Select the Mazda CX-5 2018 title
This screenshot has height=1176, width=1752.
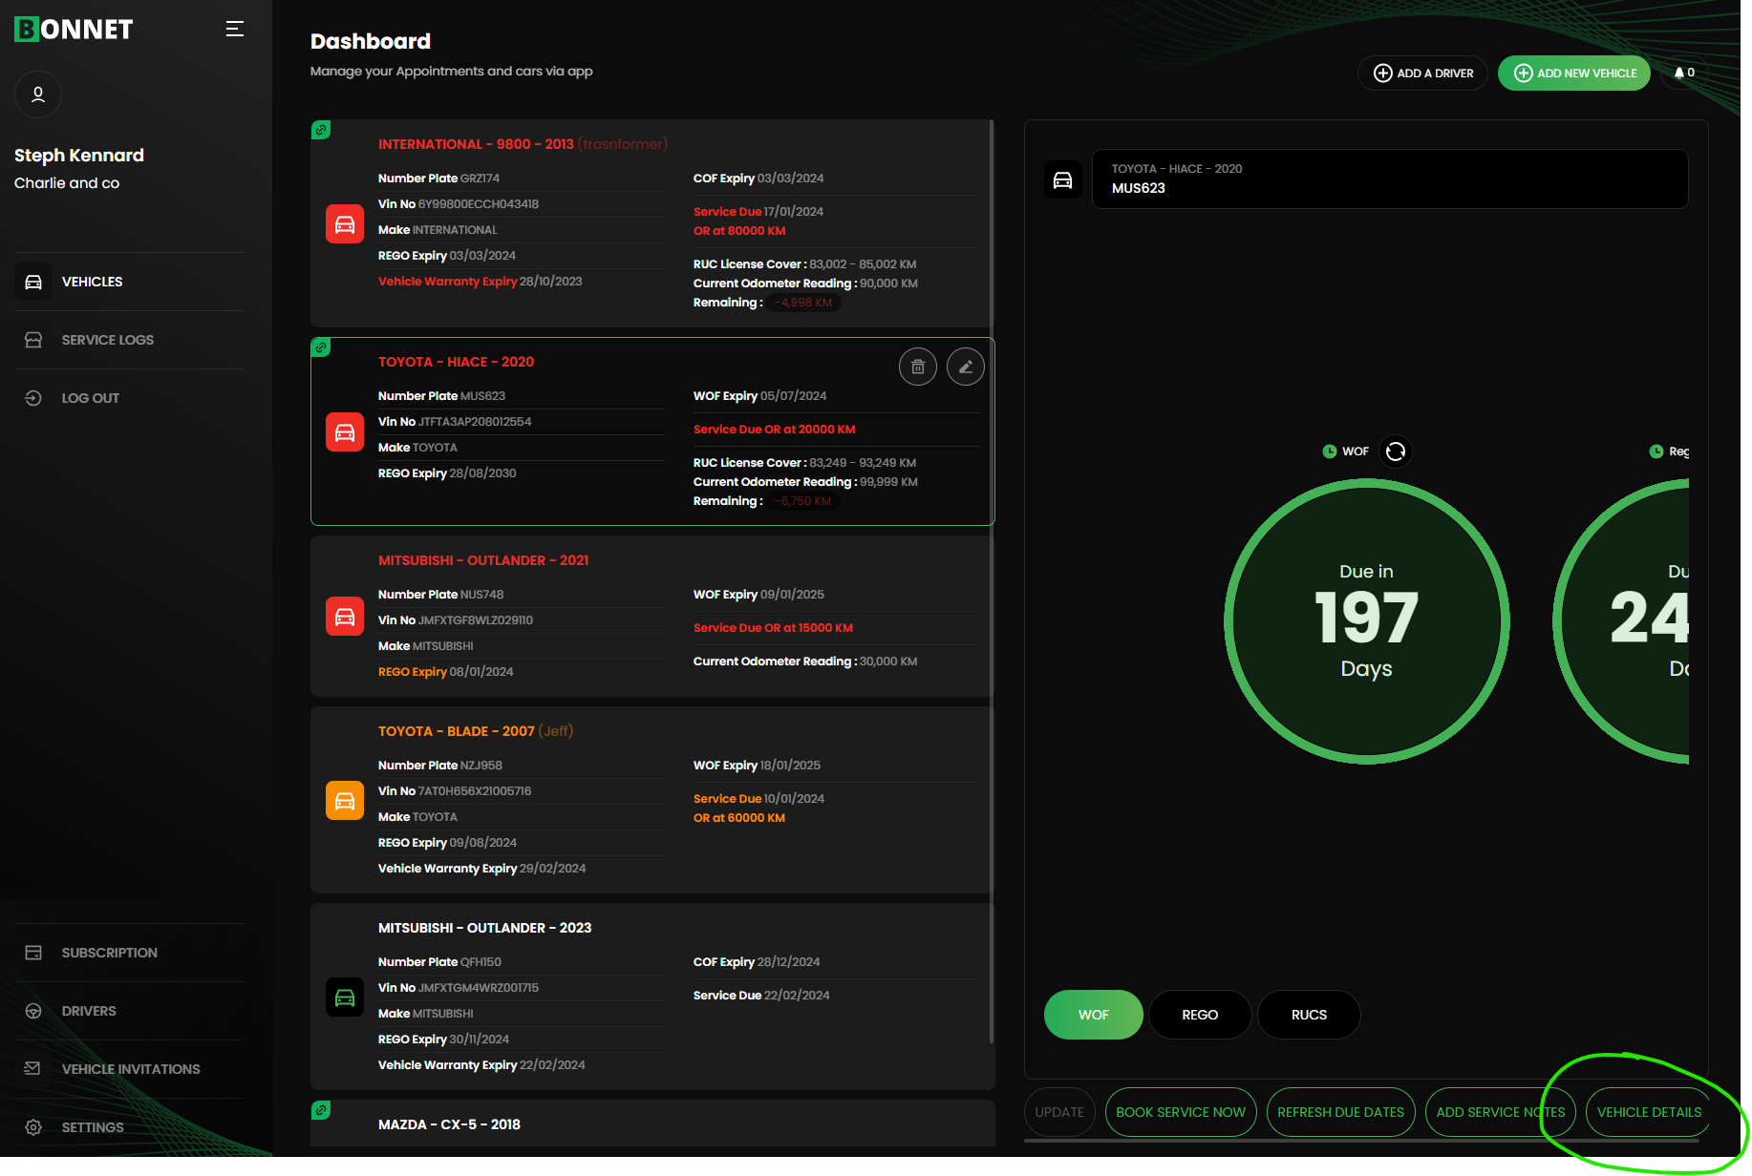[x=449, y=1124]
